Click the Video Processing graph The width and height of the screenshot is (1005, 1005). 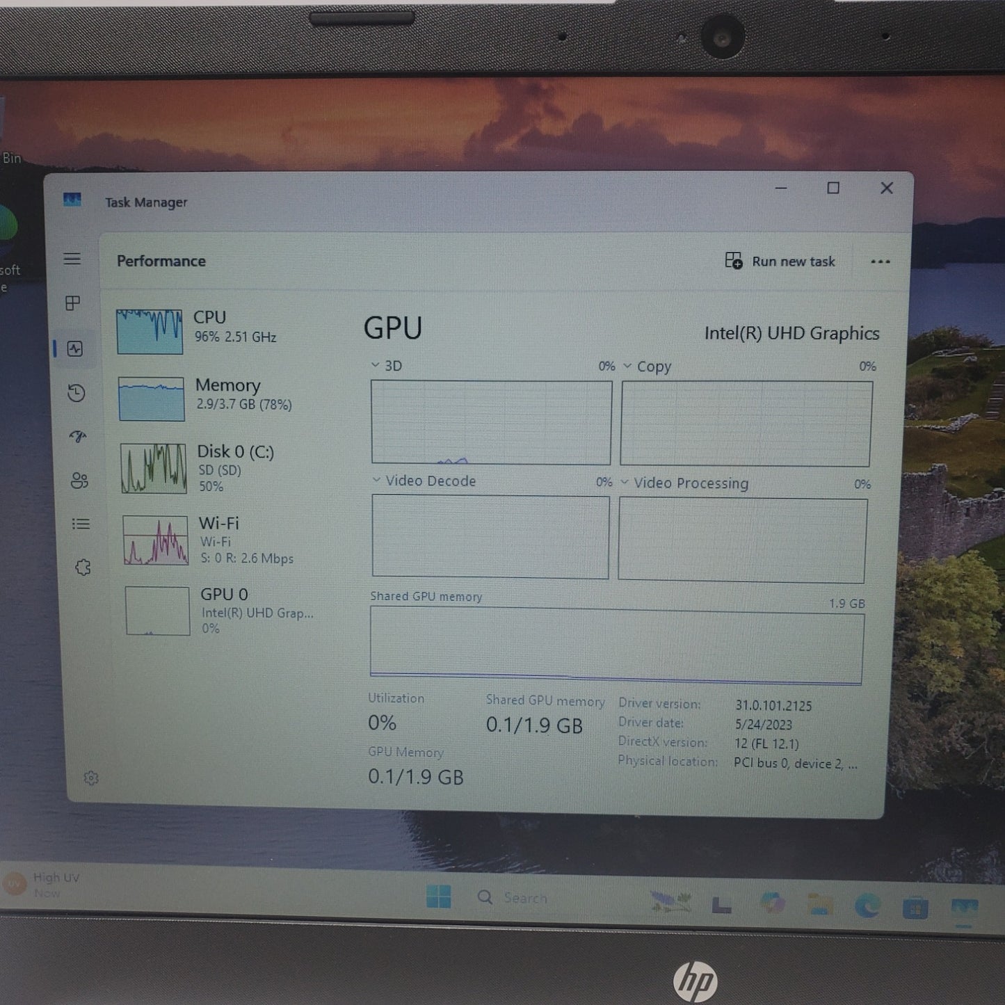tap(742, 540)
